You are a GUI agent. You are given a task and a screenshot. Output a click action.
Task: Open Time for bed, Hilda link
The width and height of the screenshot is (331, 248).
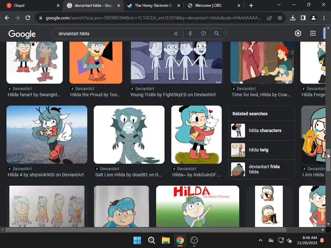(261, 95)
